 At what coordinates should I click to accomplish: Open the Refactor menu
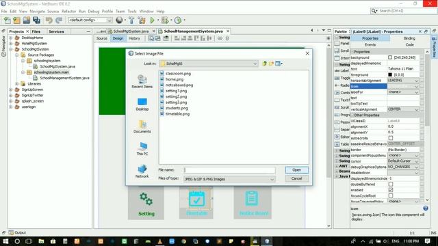pyautogui.click(x=68, y=12)
